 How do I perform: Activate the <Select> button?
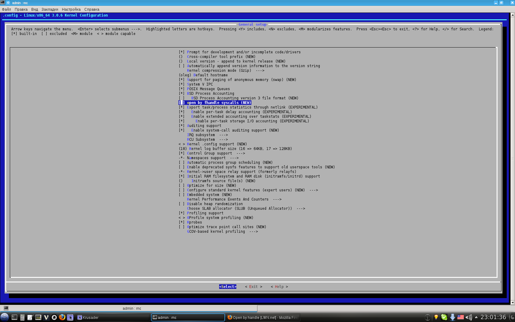(228, 287)
